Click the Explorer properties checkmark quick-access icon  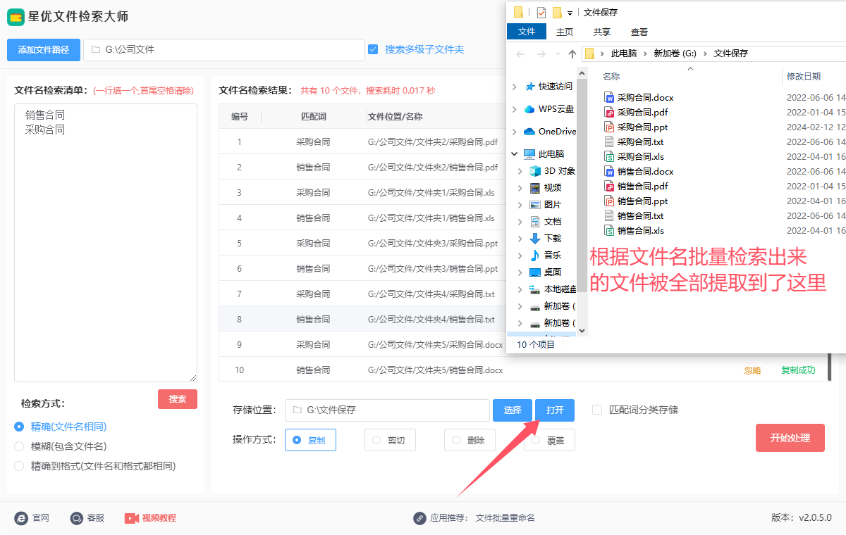click(x=541, y=12)
